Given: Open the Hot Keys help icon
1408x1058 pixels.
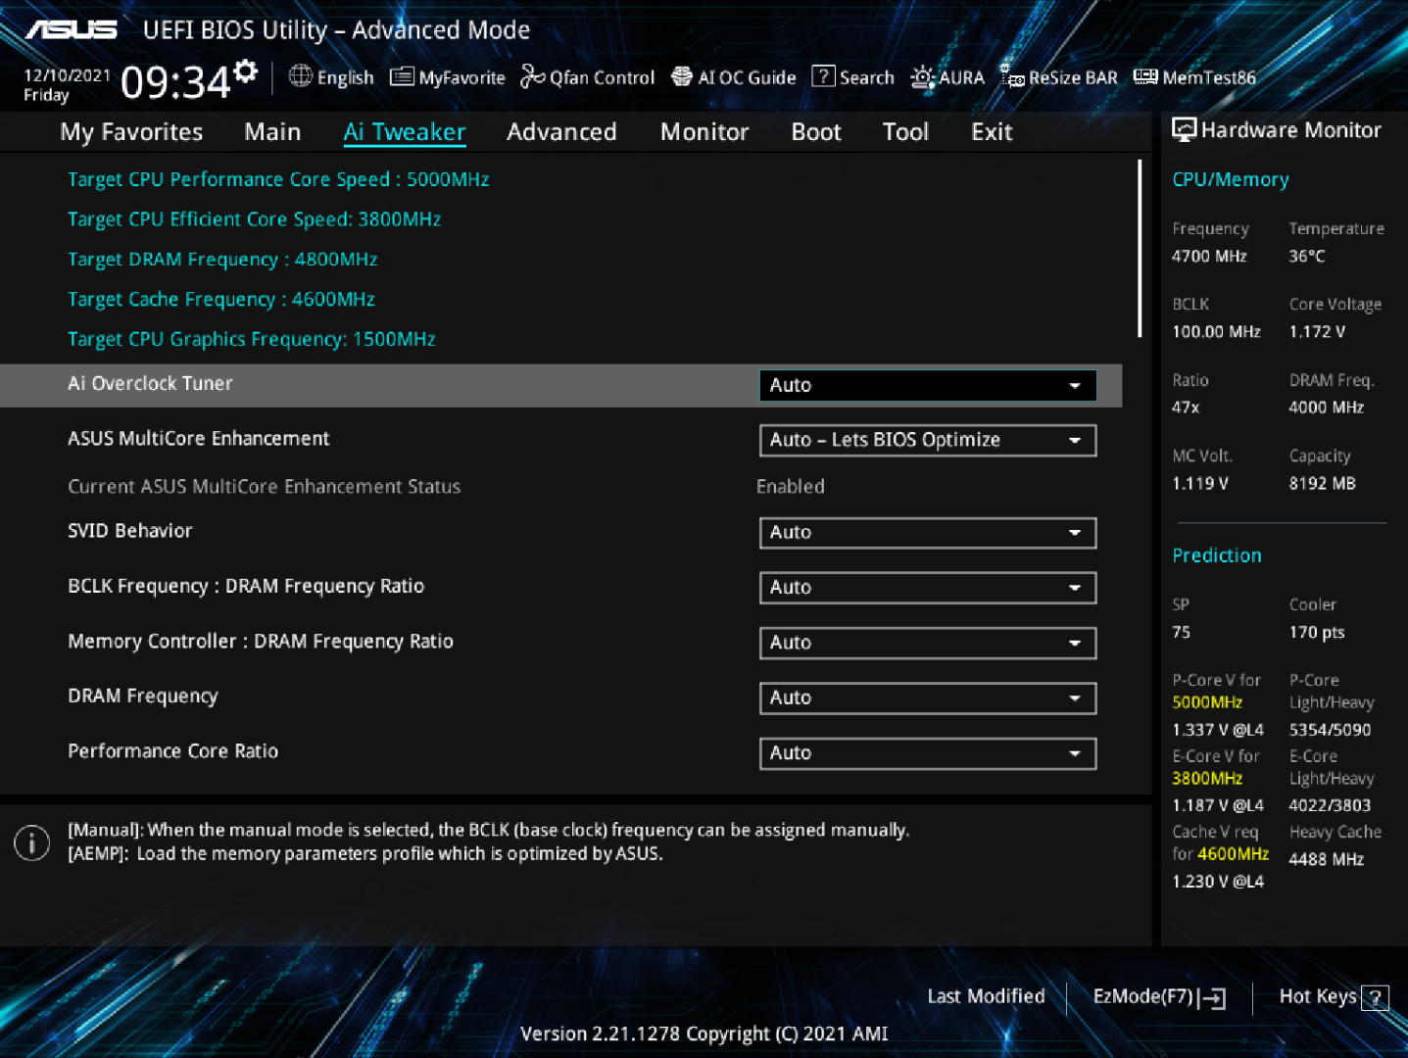Looking at the screenshot, I should click(x=1375, y=997).
